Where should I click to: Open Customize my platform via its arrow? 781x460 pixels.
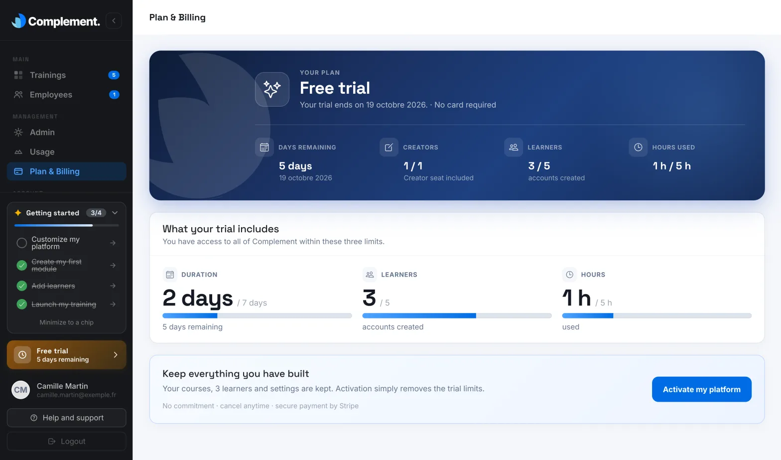(x=113, y=243)
